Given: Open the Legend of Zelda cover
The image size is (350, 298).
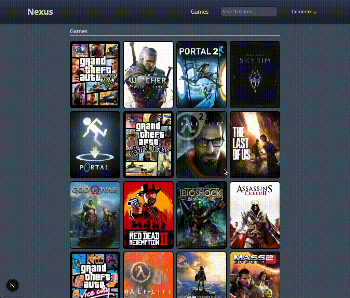Looking at the screenshot, I should click(x=202, y=275).
